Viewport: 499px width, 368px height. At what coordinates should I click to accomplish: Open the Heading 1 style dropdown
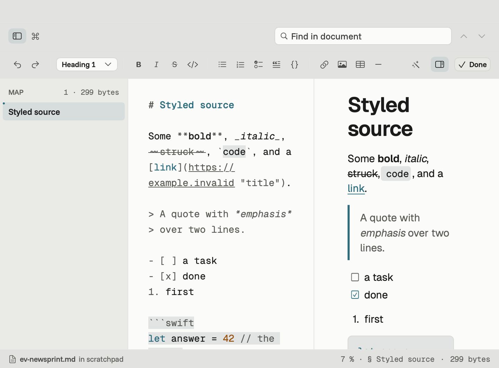(87, 64)
